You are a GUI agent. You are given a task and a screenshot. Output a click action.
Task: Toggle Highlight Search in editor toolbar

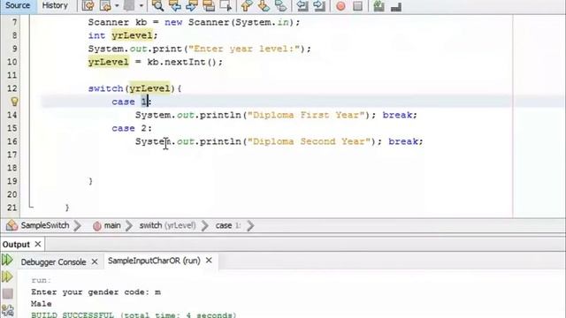coord(209,6)
